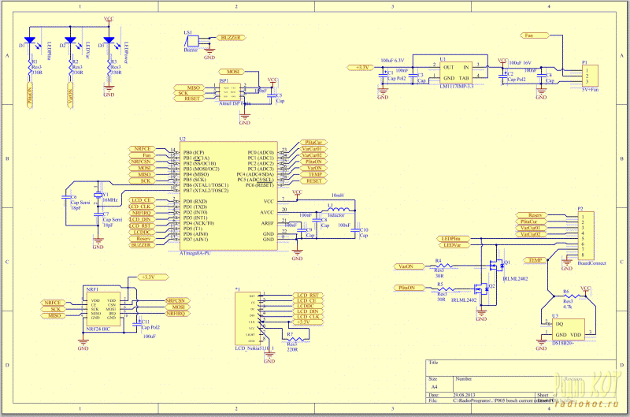Select the LCD_Nokia5110 connector block

247,319
